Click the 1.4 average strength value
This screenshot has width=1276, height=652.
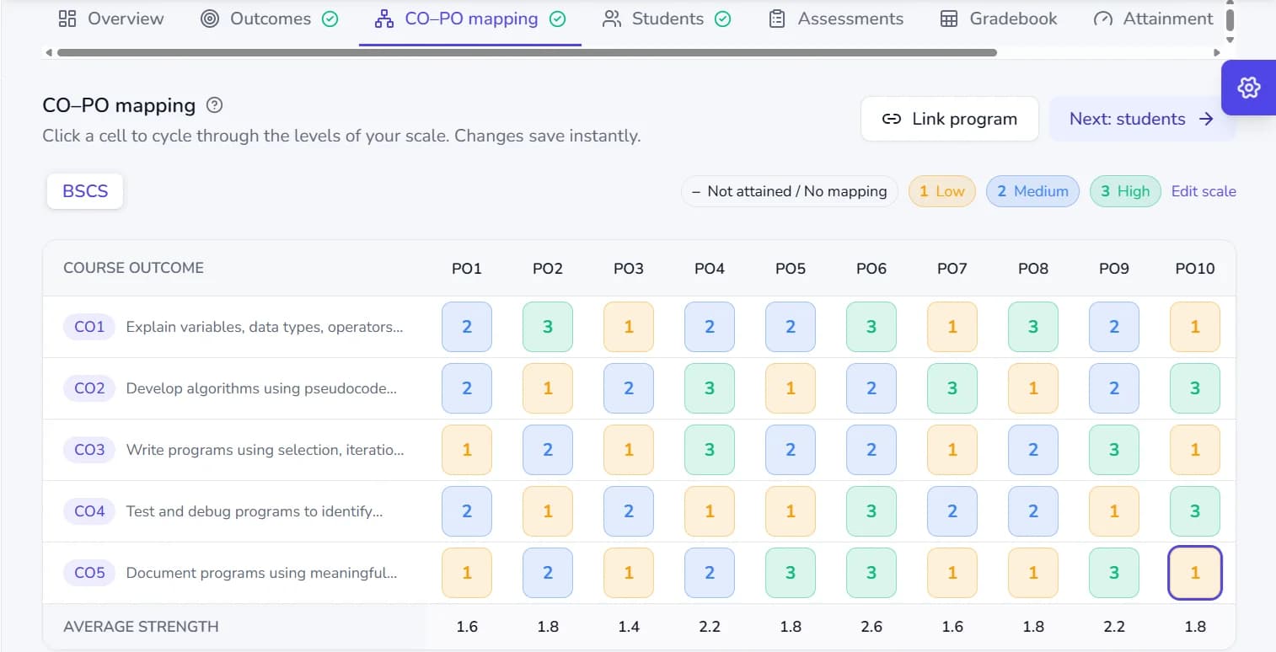tap(629, 627)
